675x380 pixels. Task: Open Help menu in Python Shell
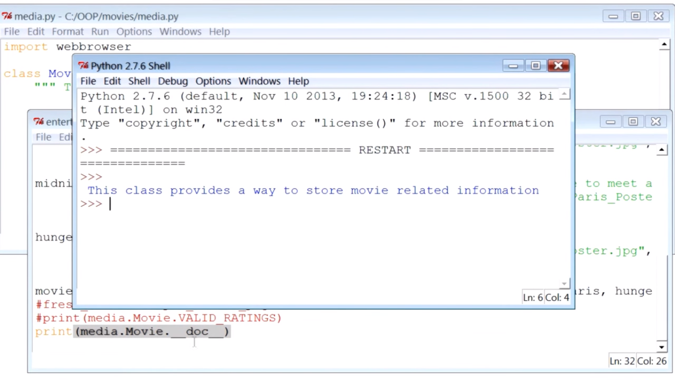[x=298, y=81]
